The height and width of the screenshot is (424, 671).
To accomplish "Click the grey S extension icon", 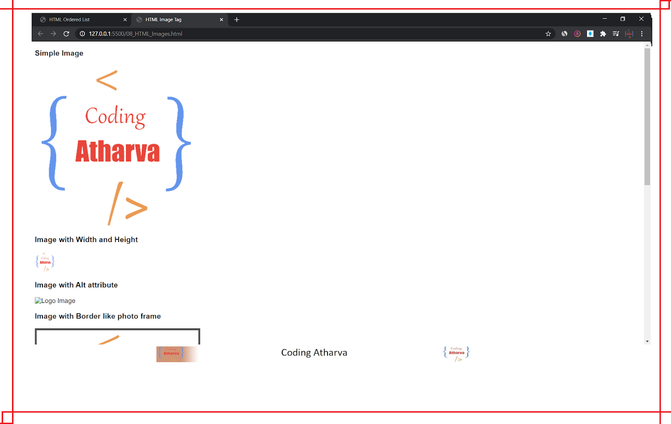I will 564,34.
